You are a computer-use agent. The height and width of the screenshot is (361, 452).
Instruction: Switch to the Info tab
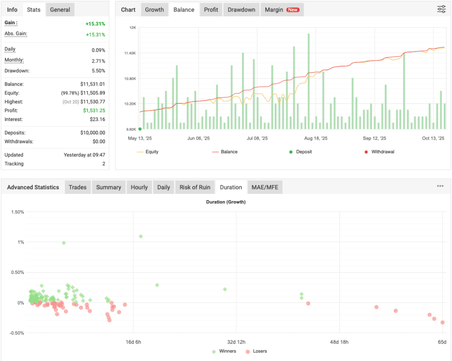coord(12,9)
